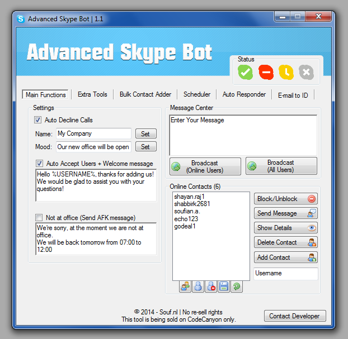Viewport: 348px width, 339px height.
Task: Disable the Auto Decline Calls checkbox
Action: tap(38, 120)
